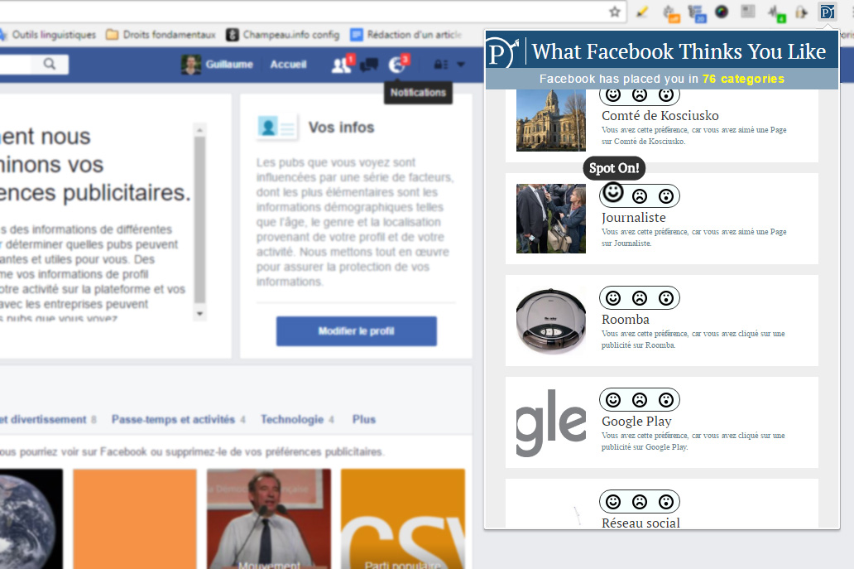This screenshot has height=569, width=854.
Task: Click the Vos infos profile card icon
Action: coord(276,127)
